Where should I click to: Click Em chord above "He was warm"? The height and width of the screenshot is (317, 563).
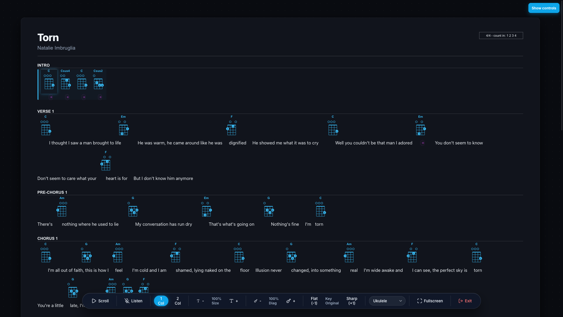(x=123, y=126)
